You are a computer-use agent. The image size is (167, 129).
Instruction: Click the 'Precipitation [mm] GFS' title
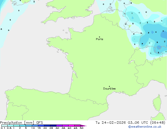click(x=21, y=123)
